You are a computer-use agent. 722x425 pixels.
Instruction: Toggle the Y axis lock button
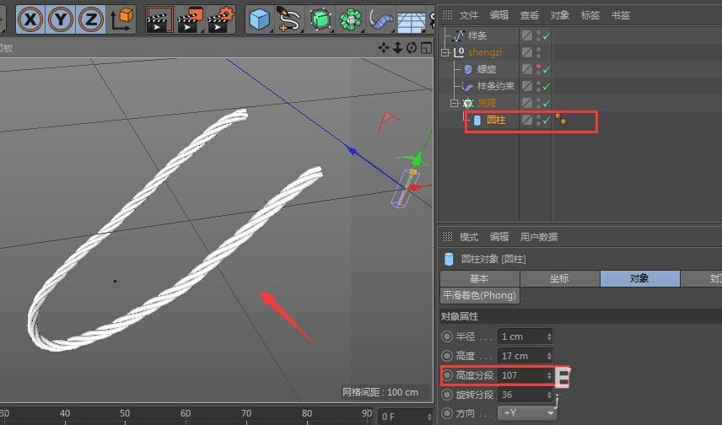(x=62, y=18)
